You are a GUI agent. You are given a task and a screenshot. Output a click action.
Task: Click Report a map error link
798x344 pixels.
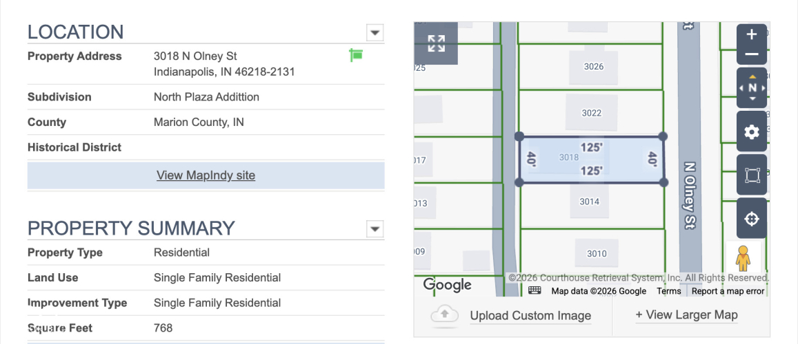click(x=728, y=291)
